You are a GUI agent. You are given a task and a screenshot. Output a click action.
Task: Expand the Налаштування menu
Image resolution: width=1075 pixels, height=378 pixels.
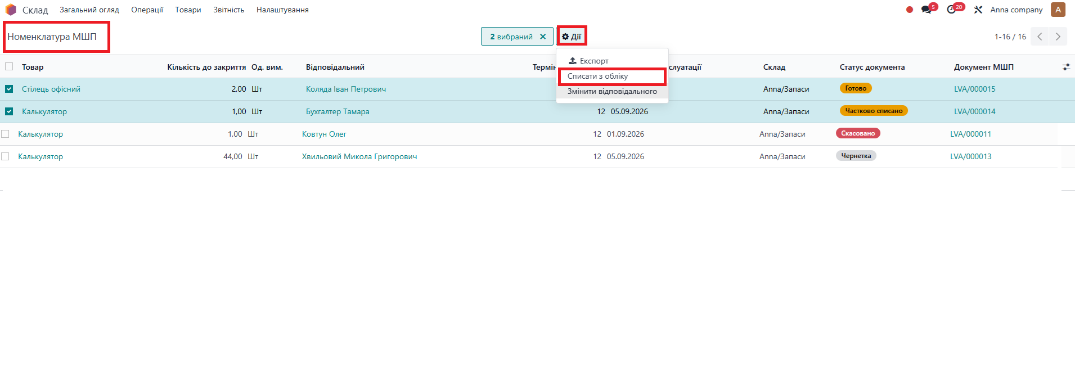(282, 10)
